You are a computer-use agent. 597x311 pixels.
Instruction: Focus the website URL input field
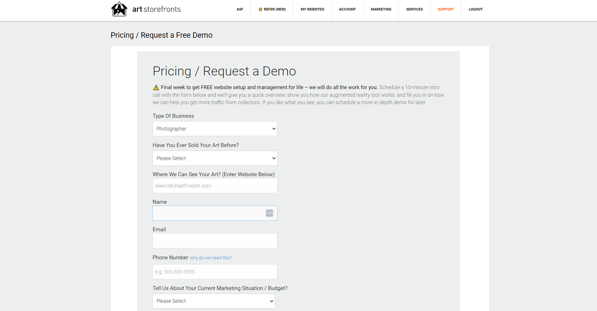pos(215,186)
